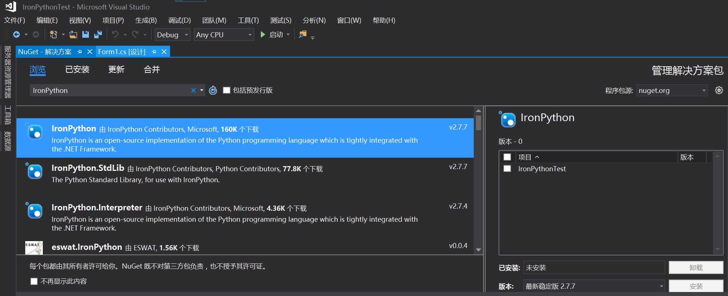Switch to the 更新 tab

[x=116, y=70]
